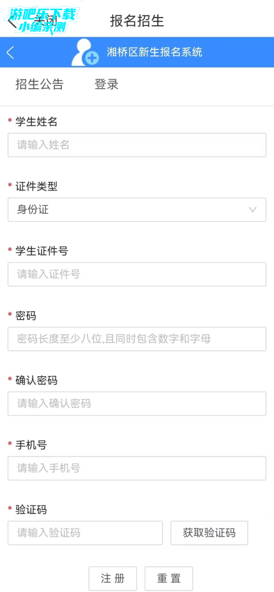Focus the 确认密码 input field
Screen dimensions: 274x592
pyautogui.click(x=137, y=404)
